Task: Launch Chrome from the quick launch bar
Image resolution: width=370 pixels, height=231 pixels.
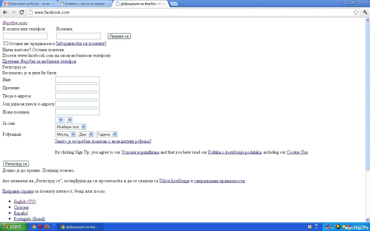Action: pyautogui.click(x=34, y=227)
